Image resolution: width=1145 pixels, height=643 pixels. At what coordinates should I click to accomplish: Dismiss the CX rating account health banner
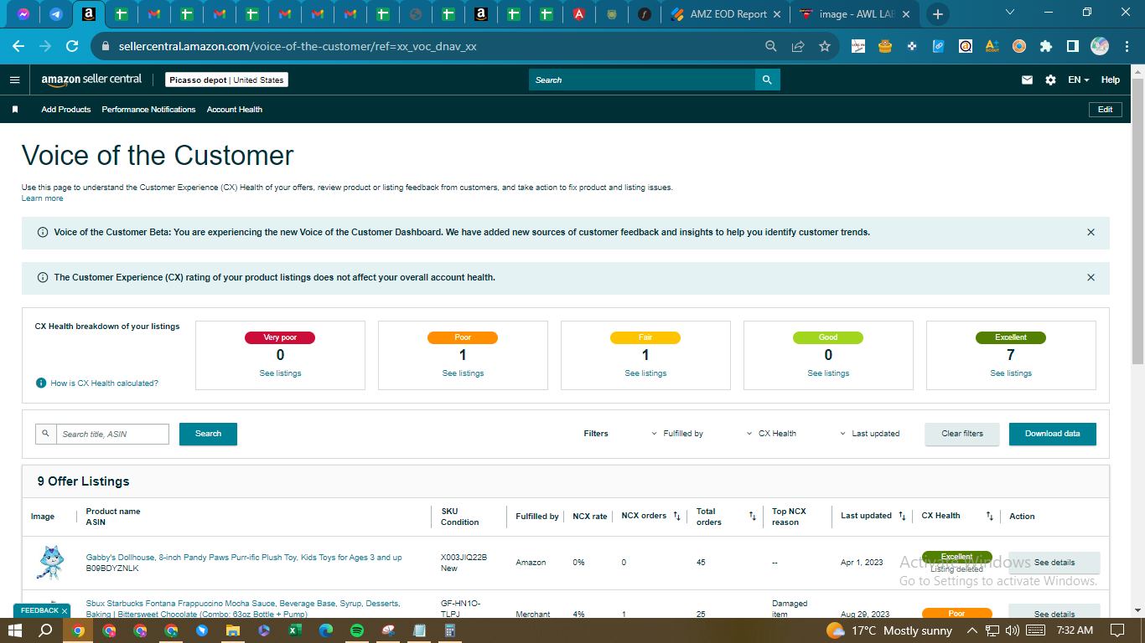tap(1091, 277)
